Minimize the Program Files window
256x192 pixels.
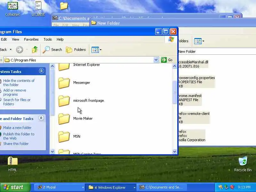(x=158, y=31)
